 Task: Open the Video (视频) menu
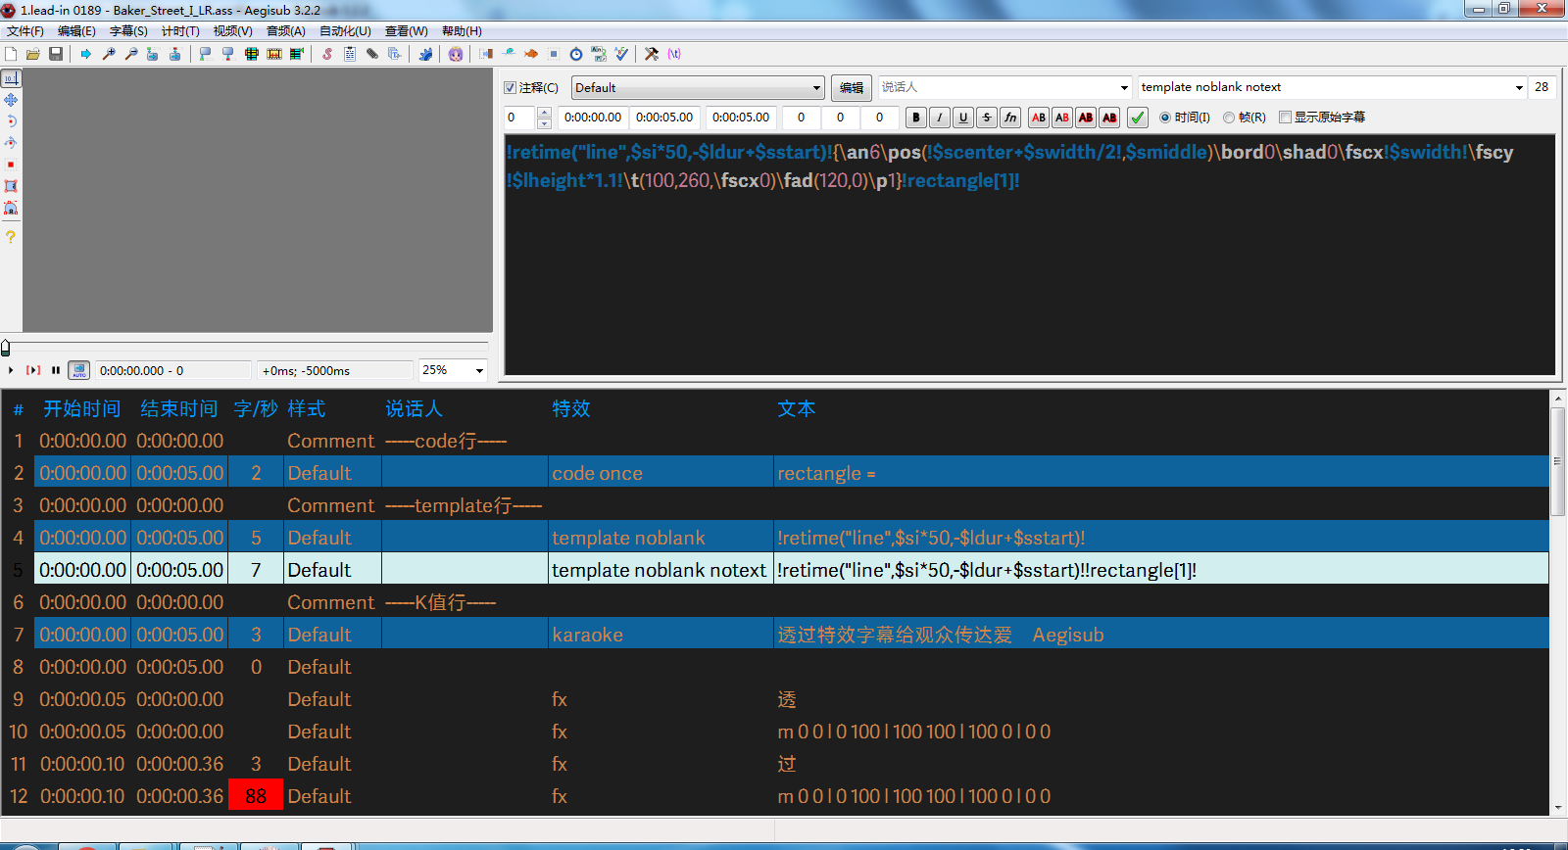233,31
